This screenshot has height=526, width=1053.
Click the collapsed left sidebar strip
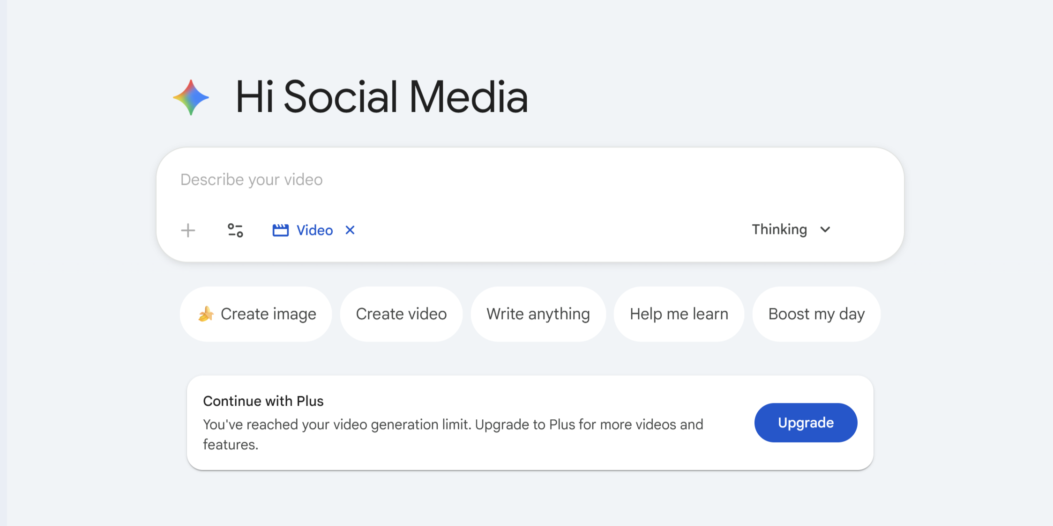point(3,263)
